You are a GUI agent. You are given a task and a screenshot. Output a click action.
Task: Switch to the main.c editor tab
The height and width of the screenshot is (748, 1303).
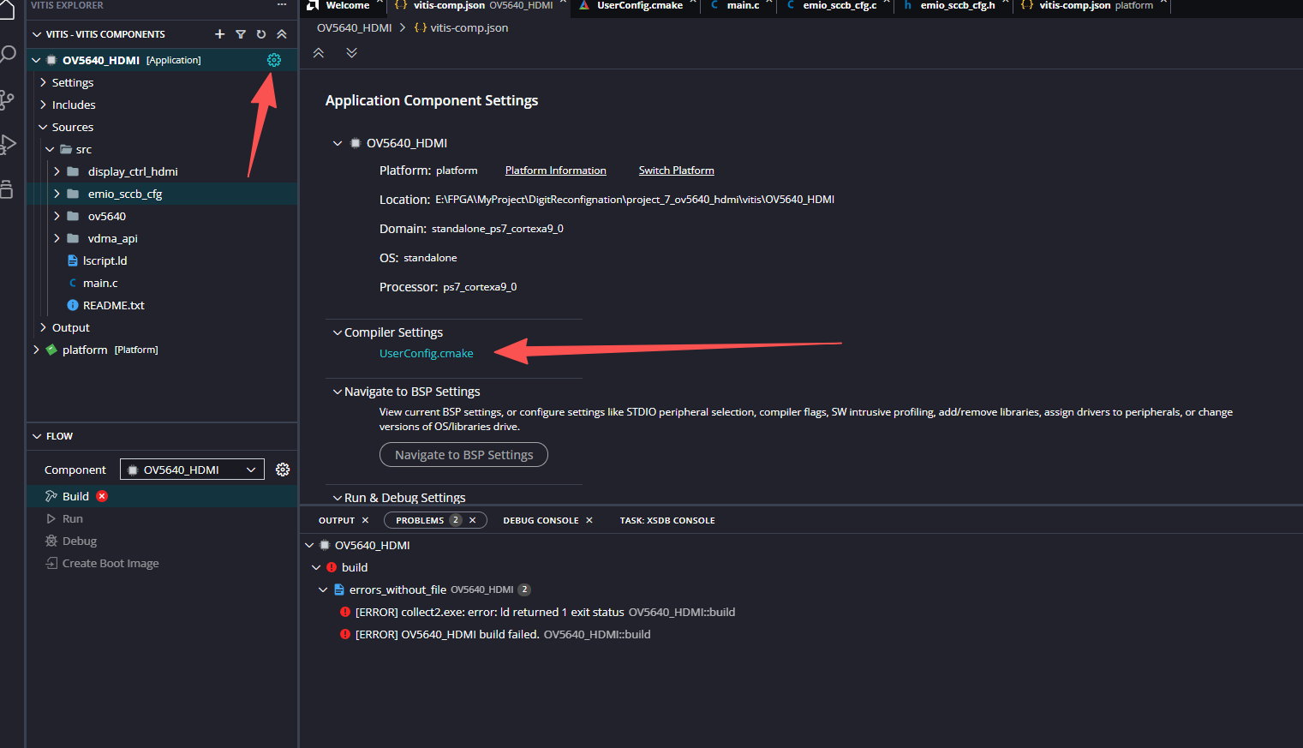click(x=743, y=5)
